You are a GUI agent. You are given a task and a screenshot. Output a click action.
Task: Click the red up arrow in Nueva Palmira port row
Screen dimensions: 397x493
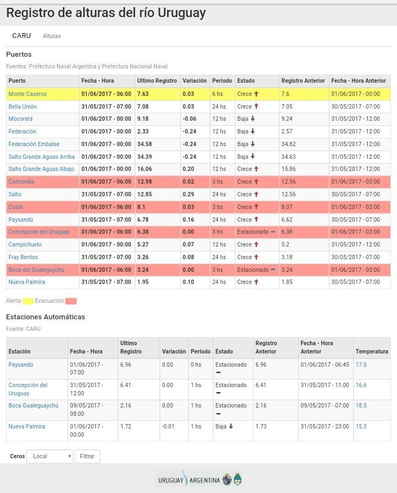pos(256,282)
